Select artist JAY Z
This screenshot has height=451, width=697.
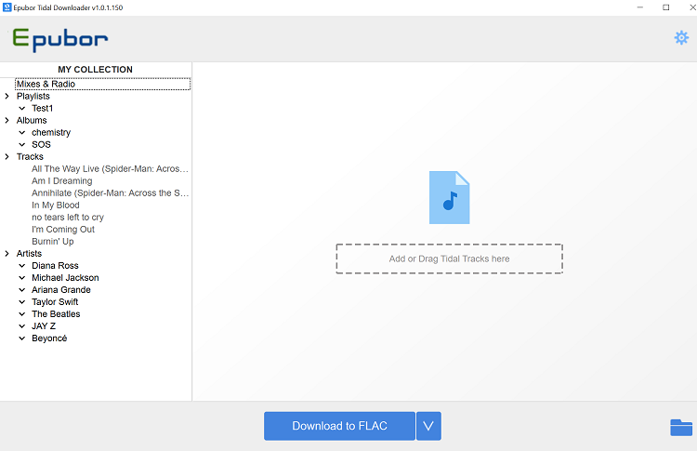pyautogui.click(x=44, y=326)
